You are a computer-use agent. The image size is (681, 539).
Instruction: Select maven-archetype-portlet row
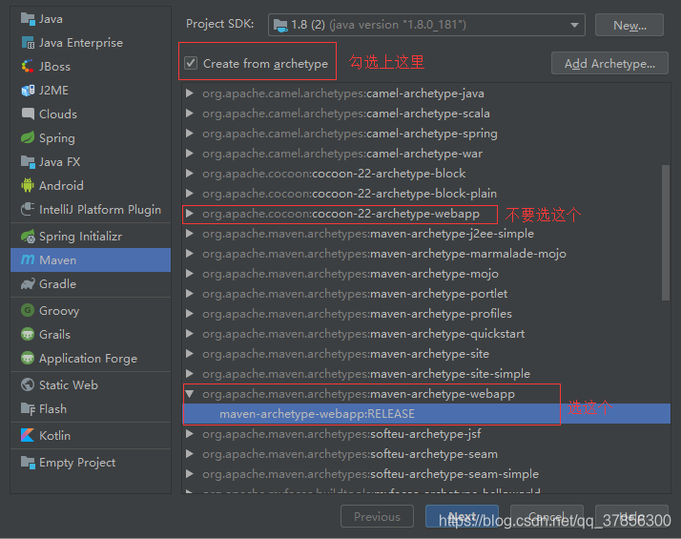coord(426,294)
